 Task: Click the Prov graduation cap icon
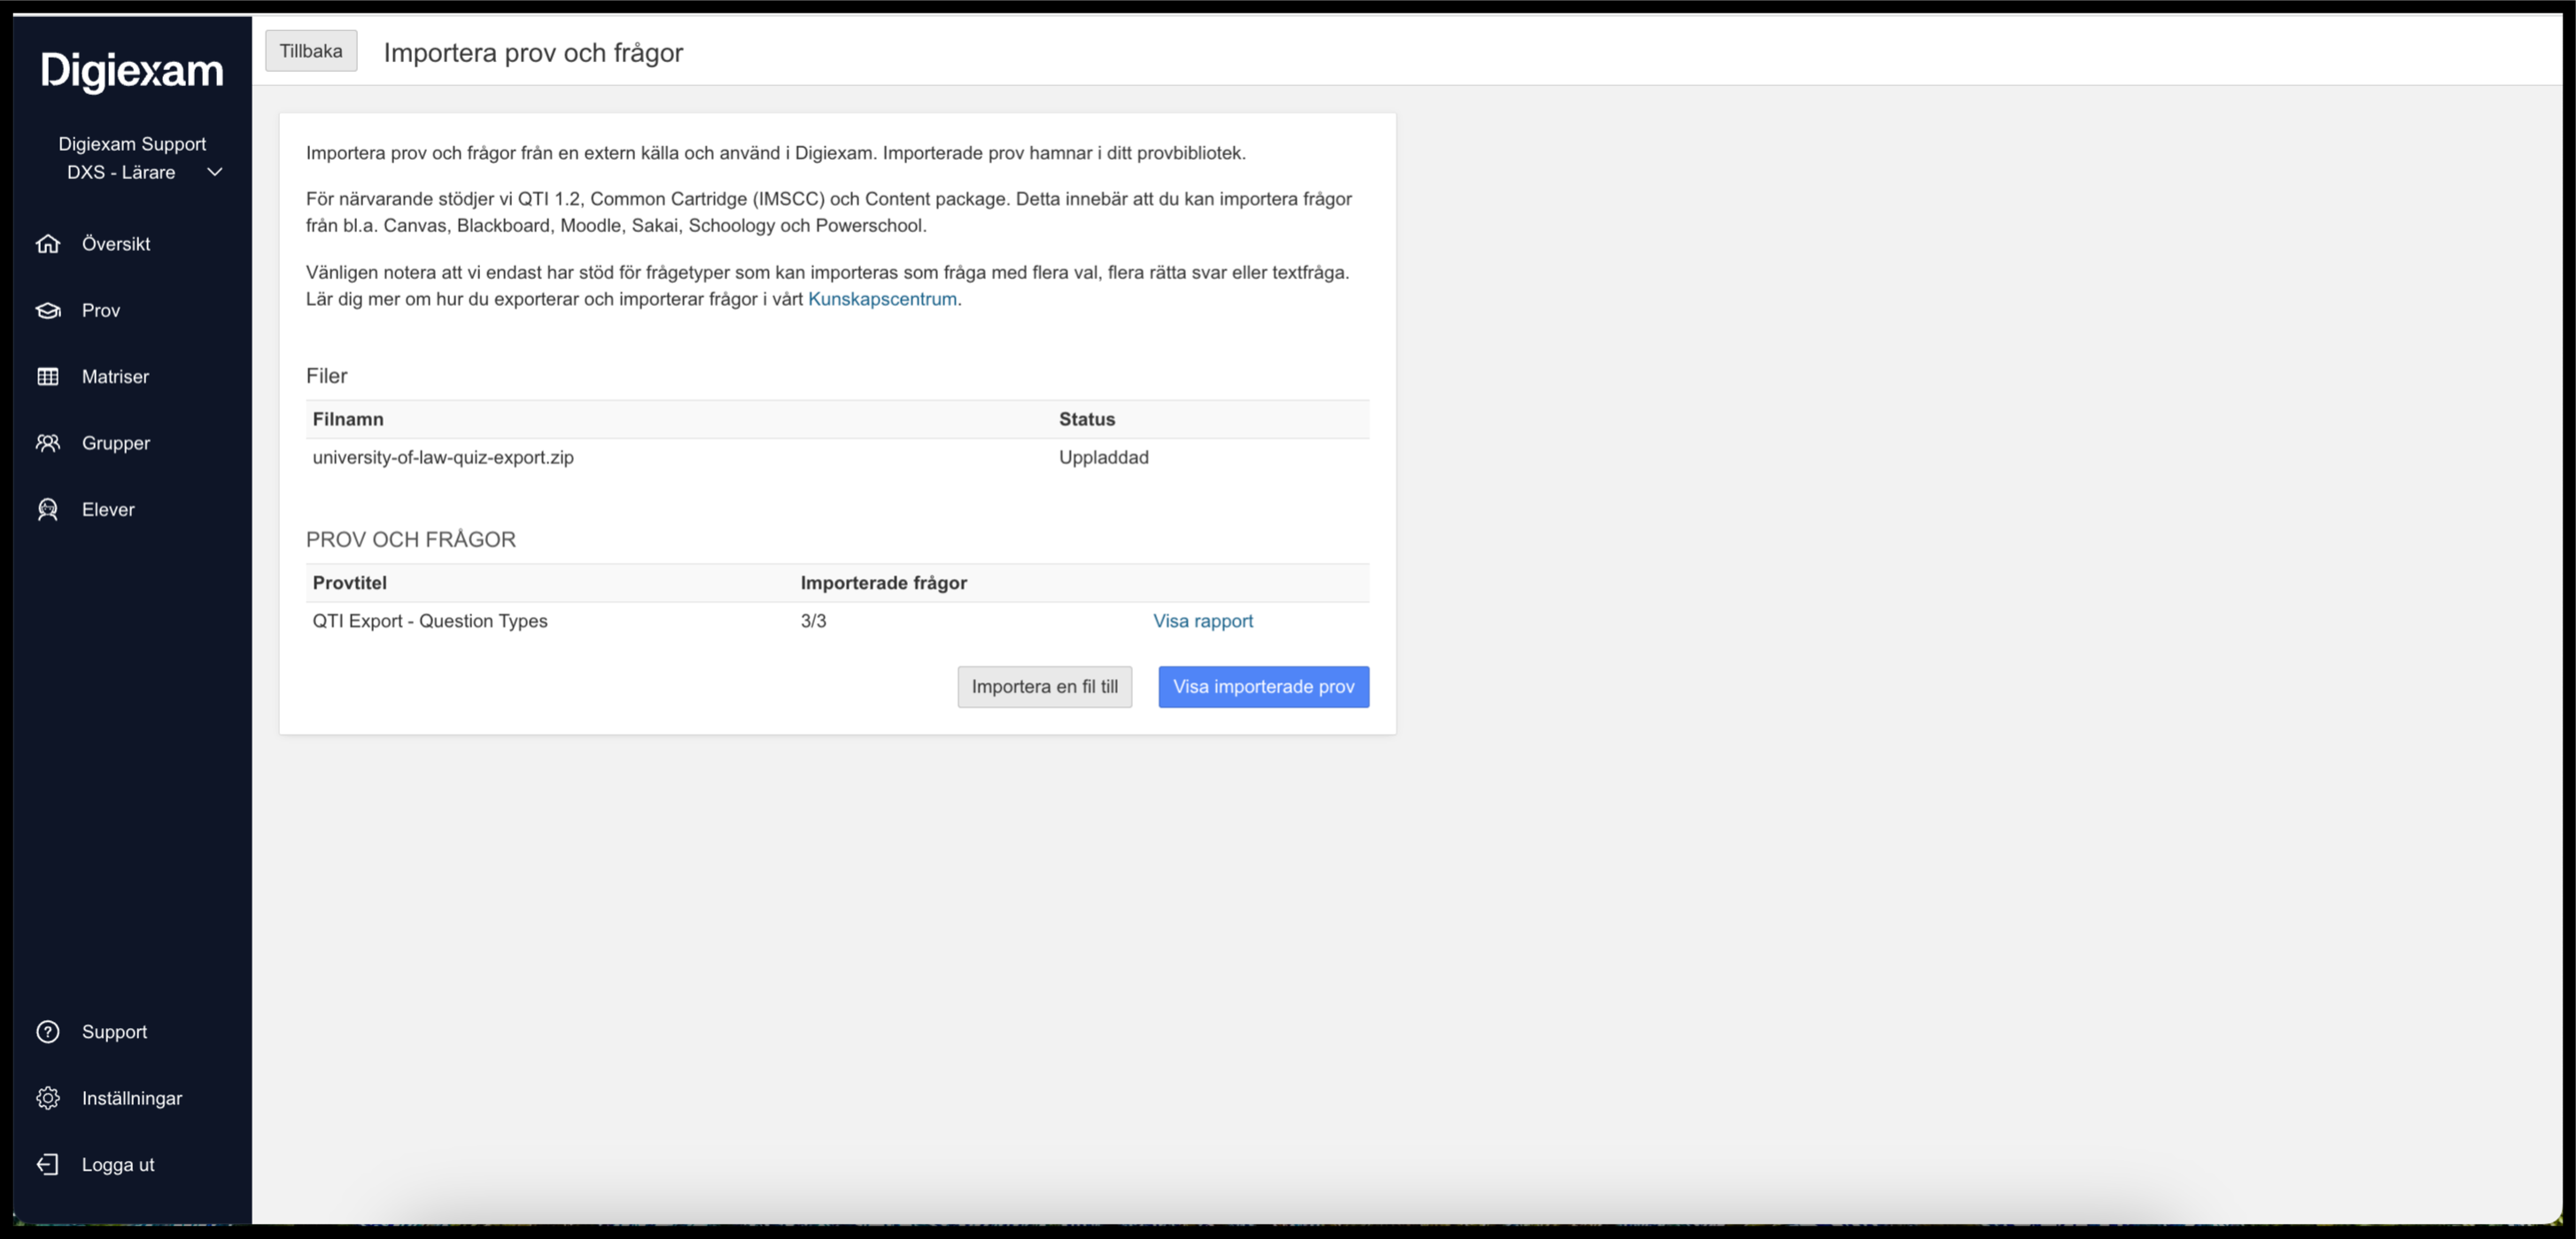(48, 310)
